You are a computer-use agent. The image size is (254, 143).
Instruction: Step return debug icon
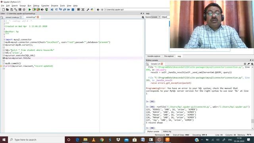64,10
